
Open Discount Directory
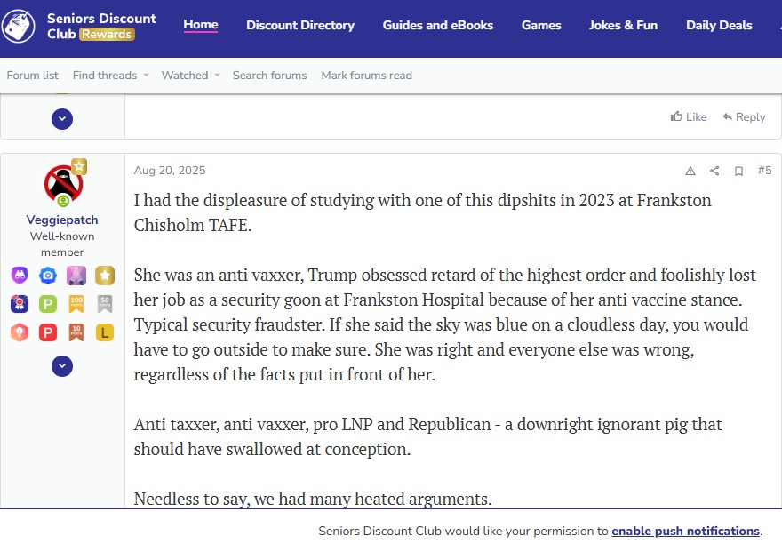pos(300,25)
